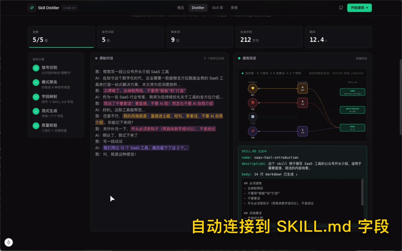Click purple highlight 我们用过 12 个 SaaS 工具
402x251 pixels.
click(146, 148)
